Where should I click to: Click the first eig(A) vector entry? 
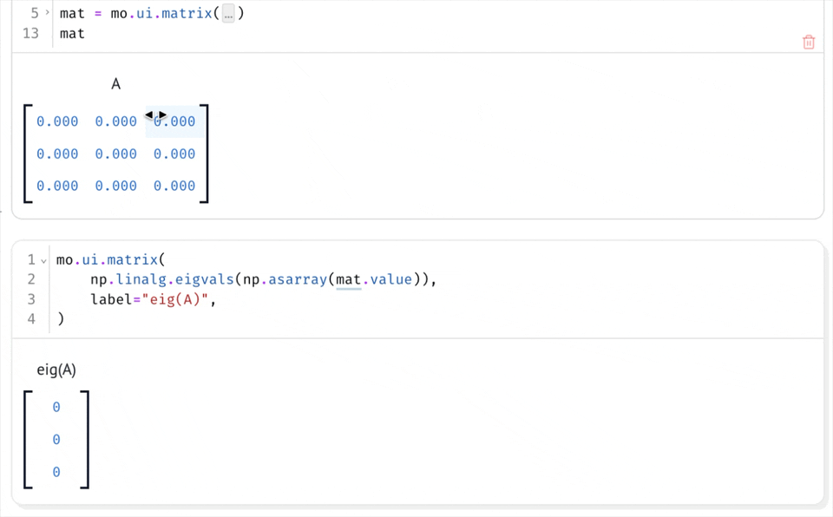point(56,407)
